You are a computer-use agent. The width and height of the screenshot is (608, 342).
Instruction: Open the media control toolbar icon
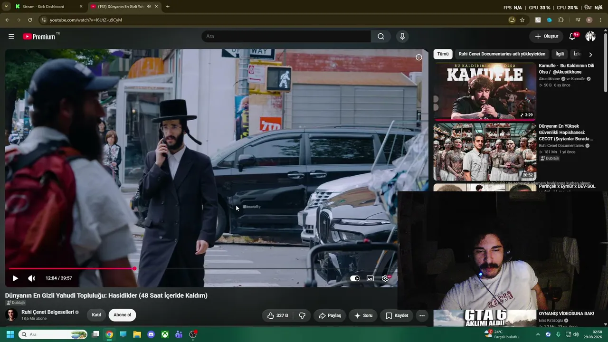[578, 20]
